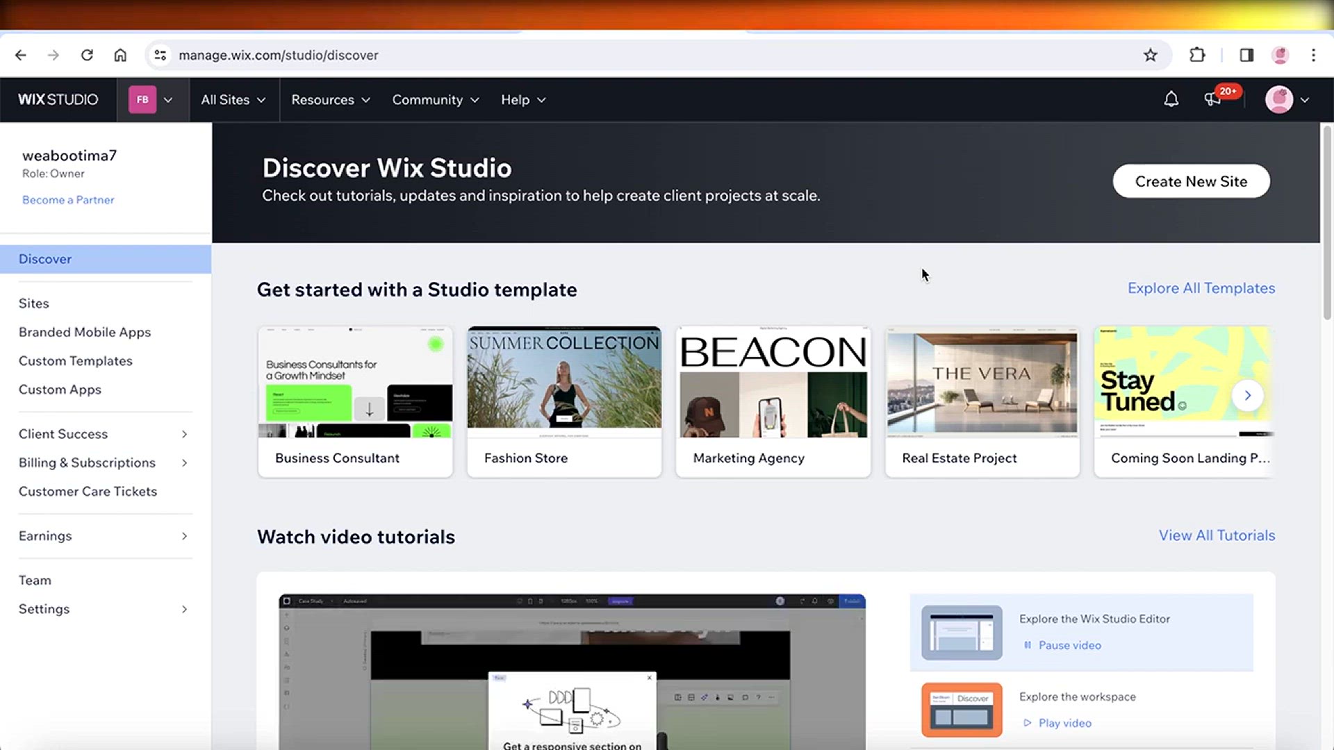Close the popup inside tutorial video
This screenshot has height=750, width=1334.
coord(650,678)
